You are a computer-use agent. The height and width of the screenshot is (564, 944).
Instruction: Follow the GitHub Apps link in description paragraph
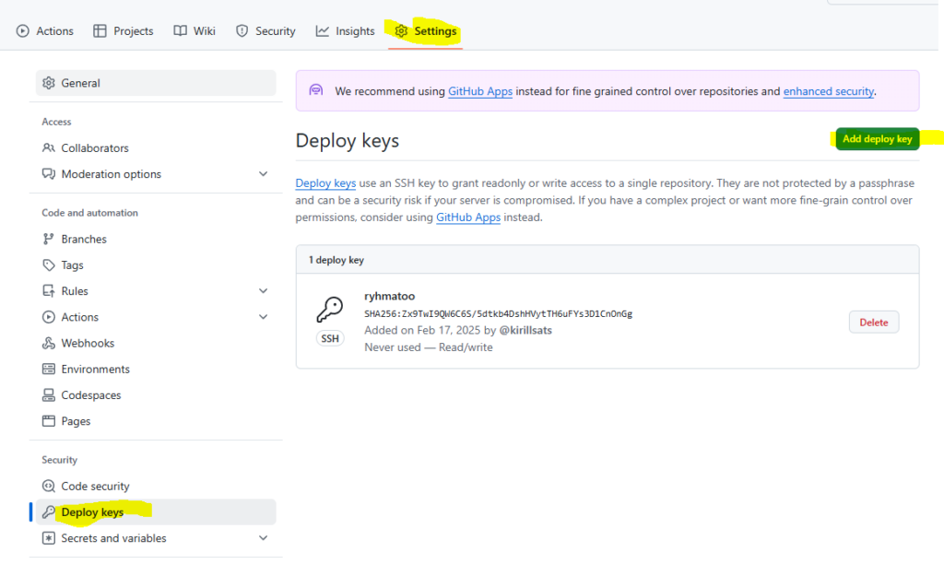click(x=467, y=217)
